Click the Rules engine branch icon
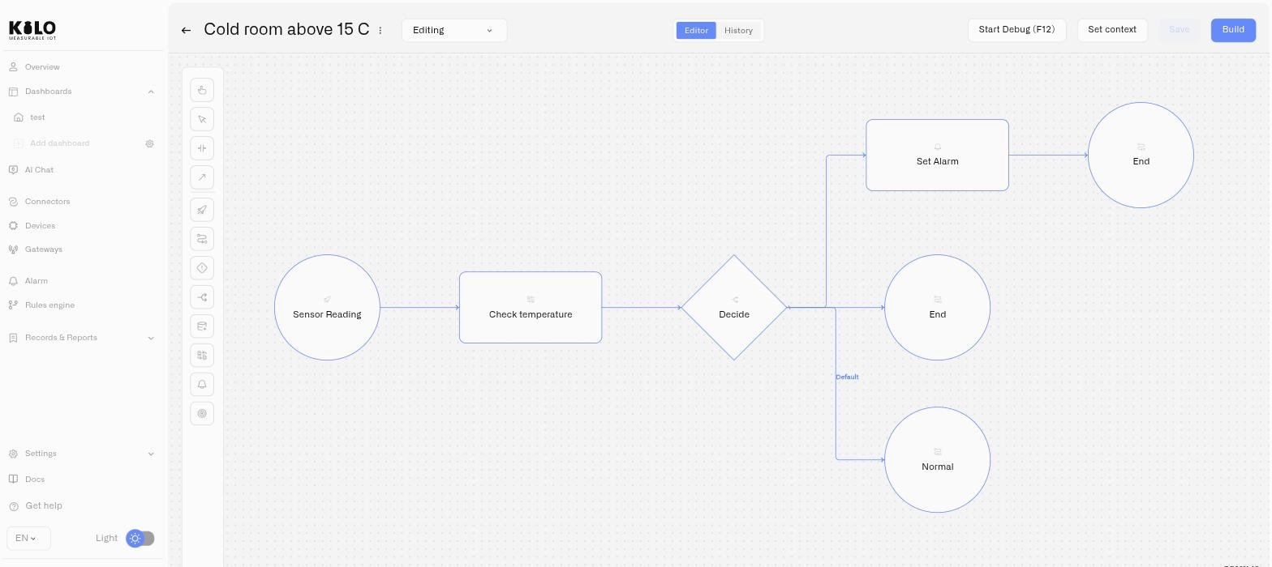1272x567 pixels. pos(13,305)
